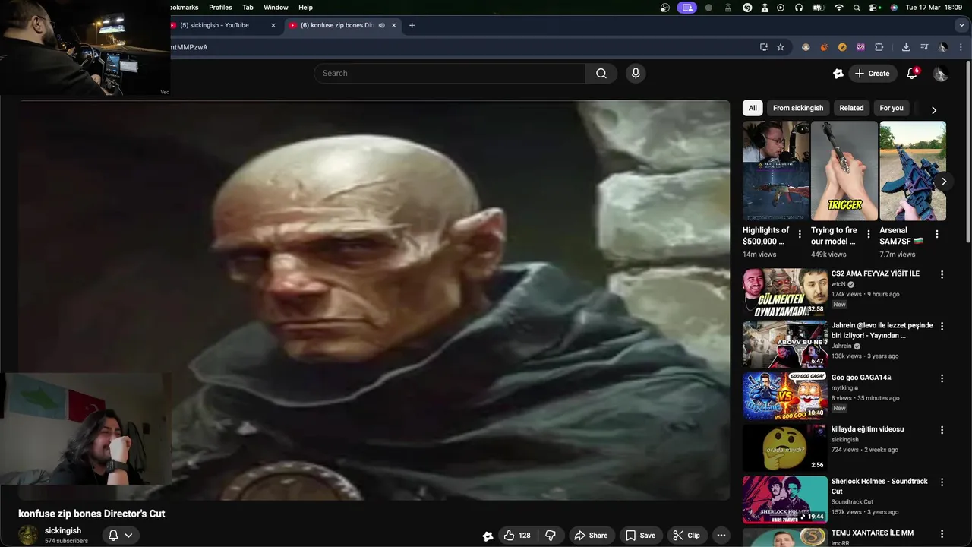Click the Share button

click(591, 536)
